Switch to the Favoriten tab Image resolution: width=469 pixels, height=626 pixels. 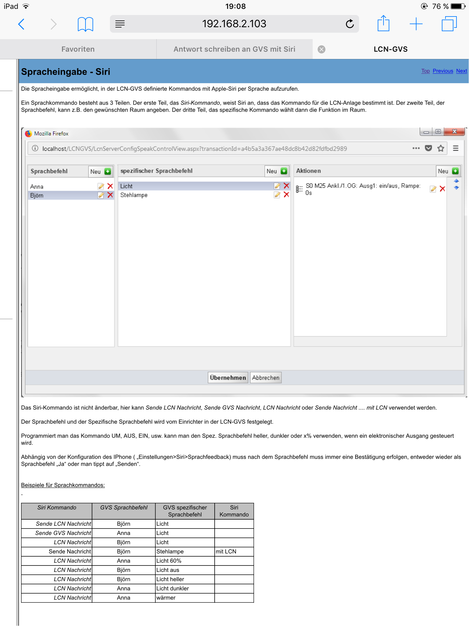78,49
